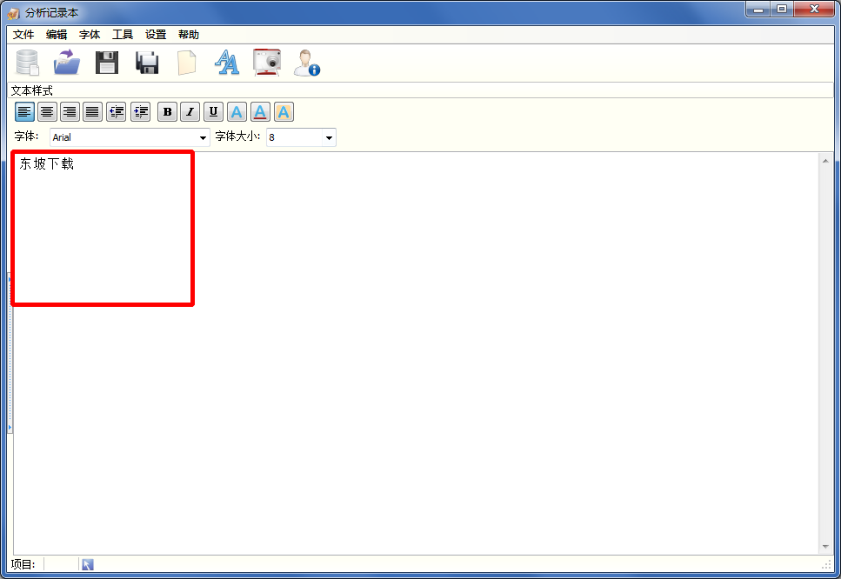Create a new blank document via page icon

[x=187, y=63]
